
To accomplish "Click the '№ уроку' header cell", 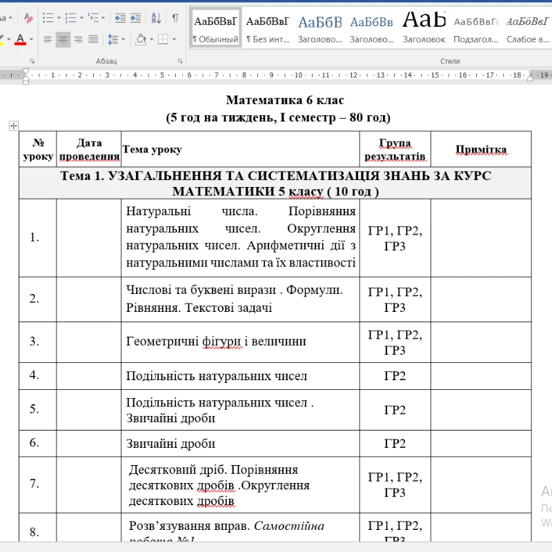I will coord(38,149).
